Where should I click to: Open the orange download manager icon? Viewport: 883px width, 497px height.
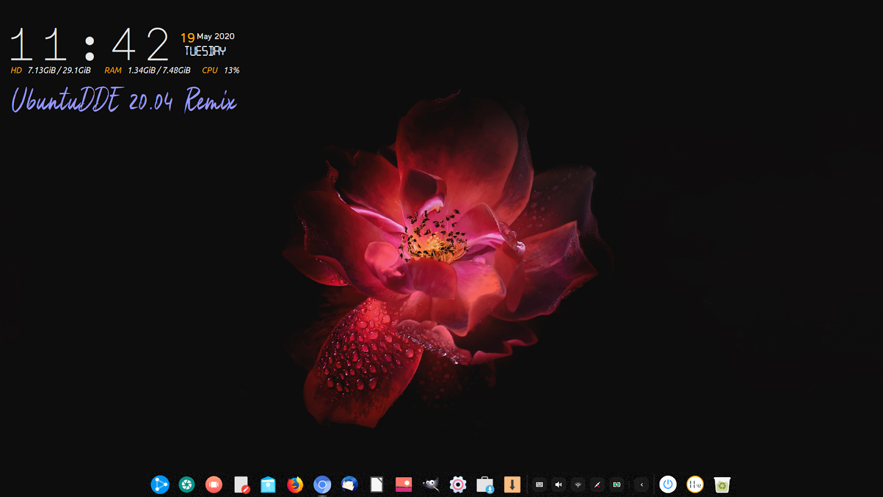pyautogui.click(x=512, y=485)
